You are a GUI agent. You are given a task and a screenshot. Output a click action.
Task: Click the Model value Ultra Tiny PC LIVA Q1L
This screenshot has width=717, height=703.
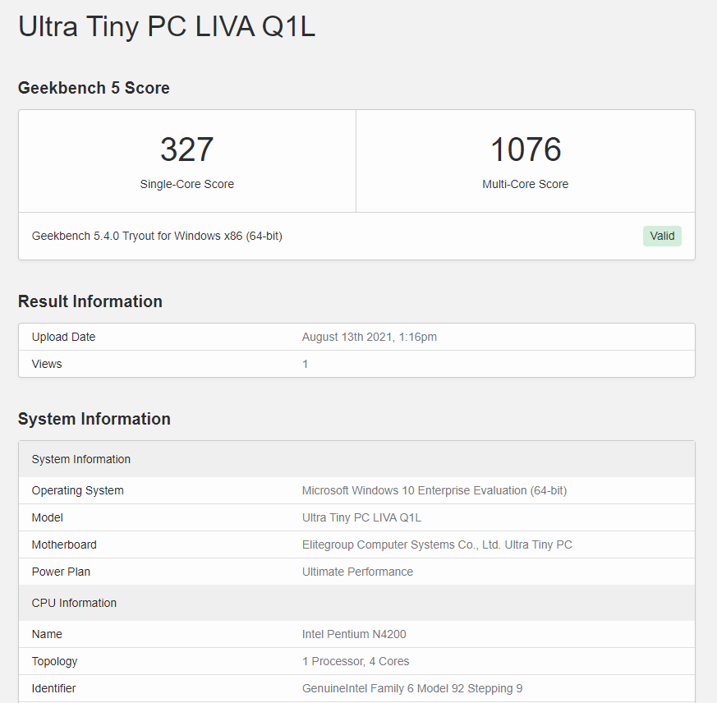point(361,517)
